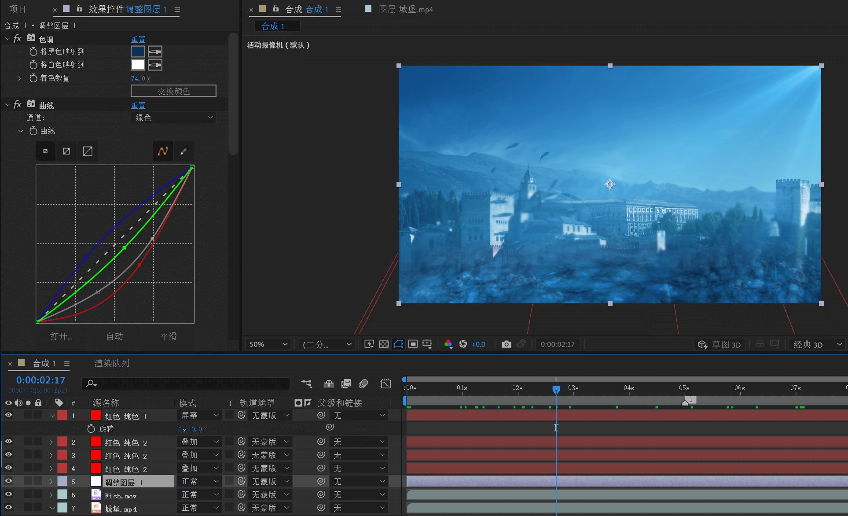
Task: Change 正常 blend mode of 调整图层 1
Action: tap(199, 481)
